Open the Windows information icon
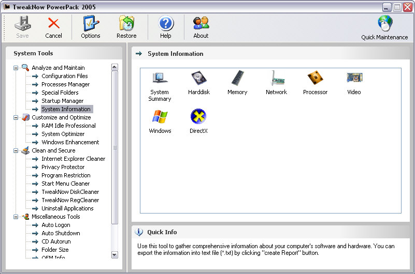Screen dimensions: 415x274 click(160, 116)
